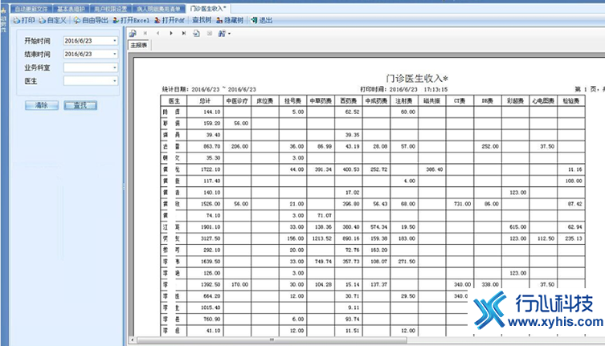Screen dimensions: 605x346
Task: Click the 总计 column header
Action: pyautogui.click(x=205, y=100)
